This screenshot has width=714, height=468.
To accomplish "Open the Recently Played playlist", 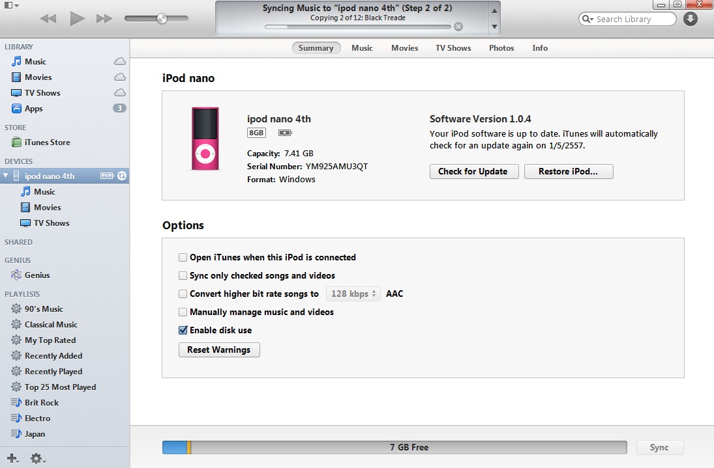I will point(53,371).
